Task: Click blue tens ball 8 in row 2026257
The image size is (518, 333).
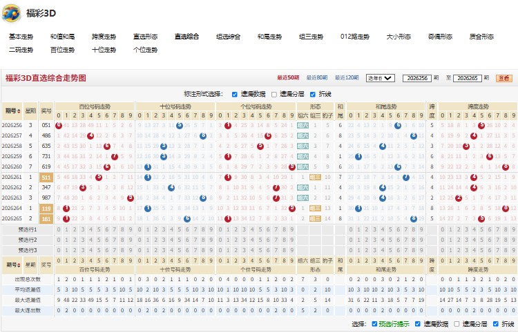Action: coord(203,136)
